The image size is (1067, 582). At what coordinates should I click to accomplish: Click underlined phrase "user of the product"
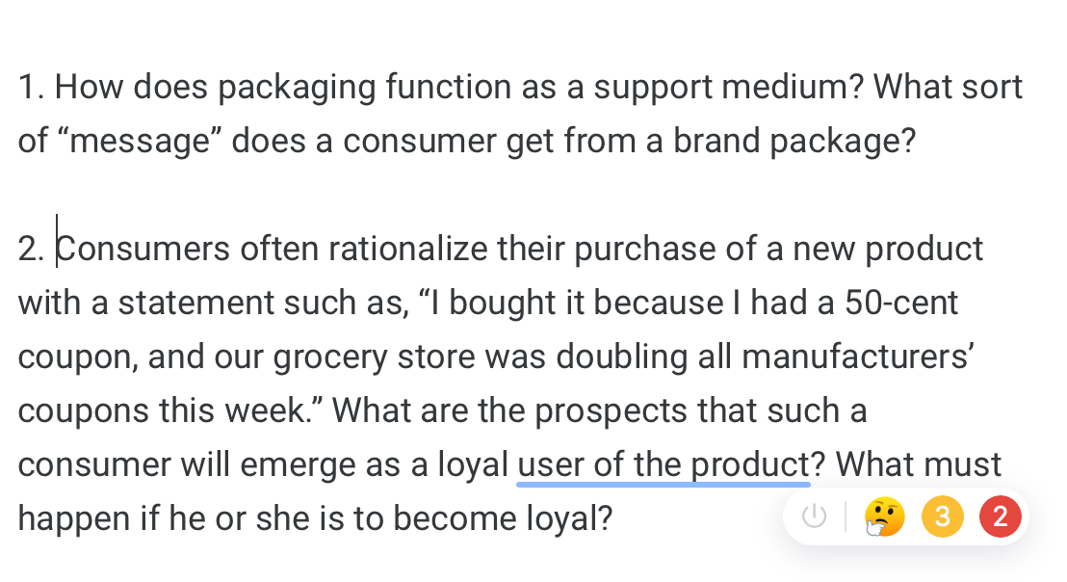663,463
